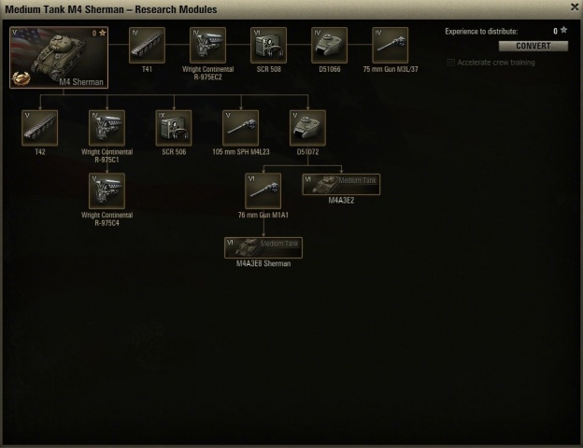Click the SCR 508 radio module

(268, 45)
